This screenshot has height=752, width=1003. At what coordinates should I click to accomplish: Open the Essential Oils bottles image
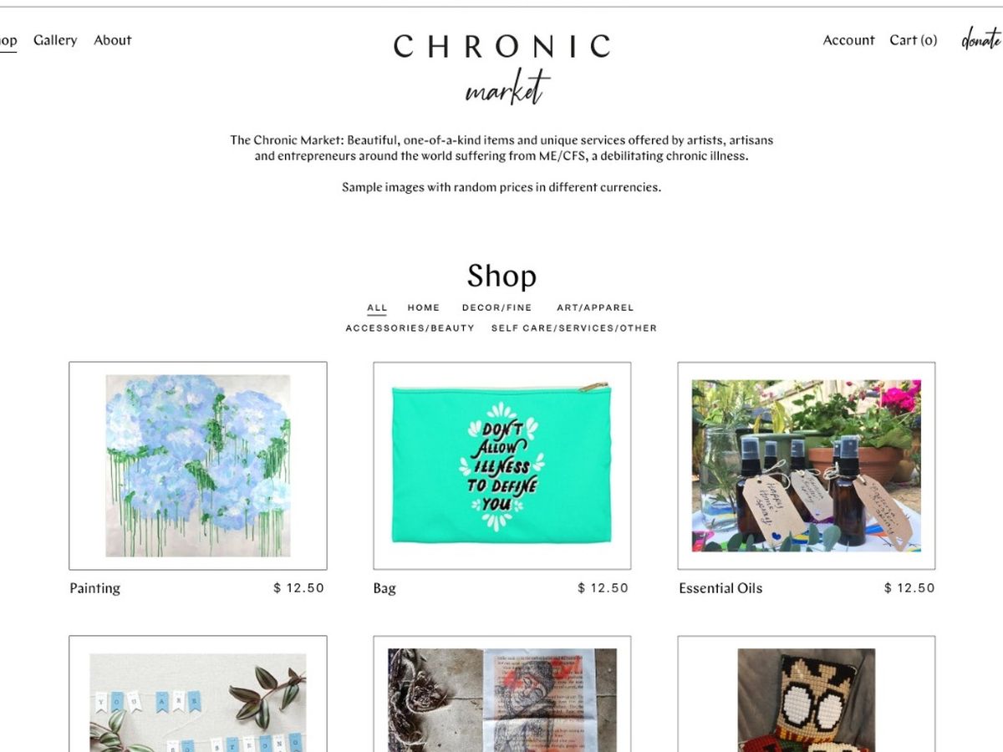(807, 465)
